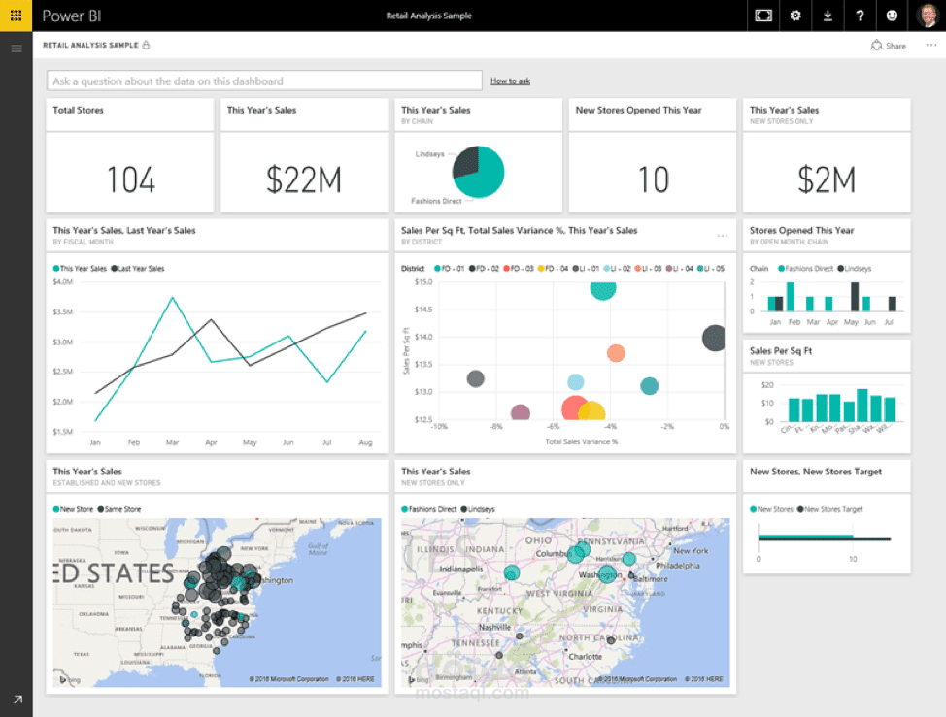Click the download icon in the top bar
The image size is (946, 717).
[x=828, y=16]
